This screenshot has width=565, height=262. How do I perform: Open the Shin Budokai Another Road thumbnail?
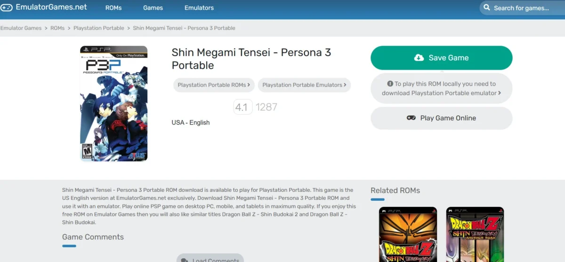pos(475,234)
